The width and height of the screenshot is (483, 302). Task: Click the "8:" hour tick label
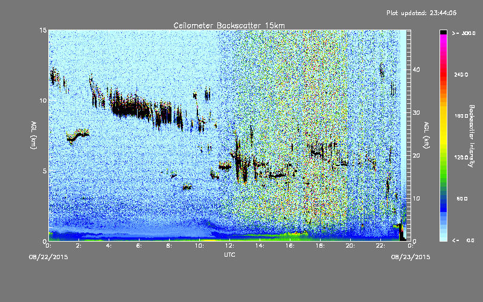point(170,246)
